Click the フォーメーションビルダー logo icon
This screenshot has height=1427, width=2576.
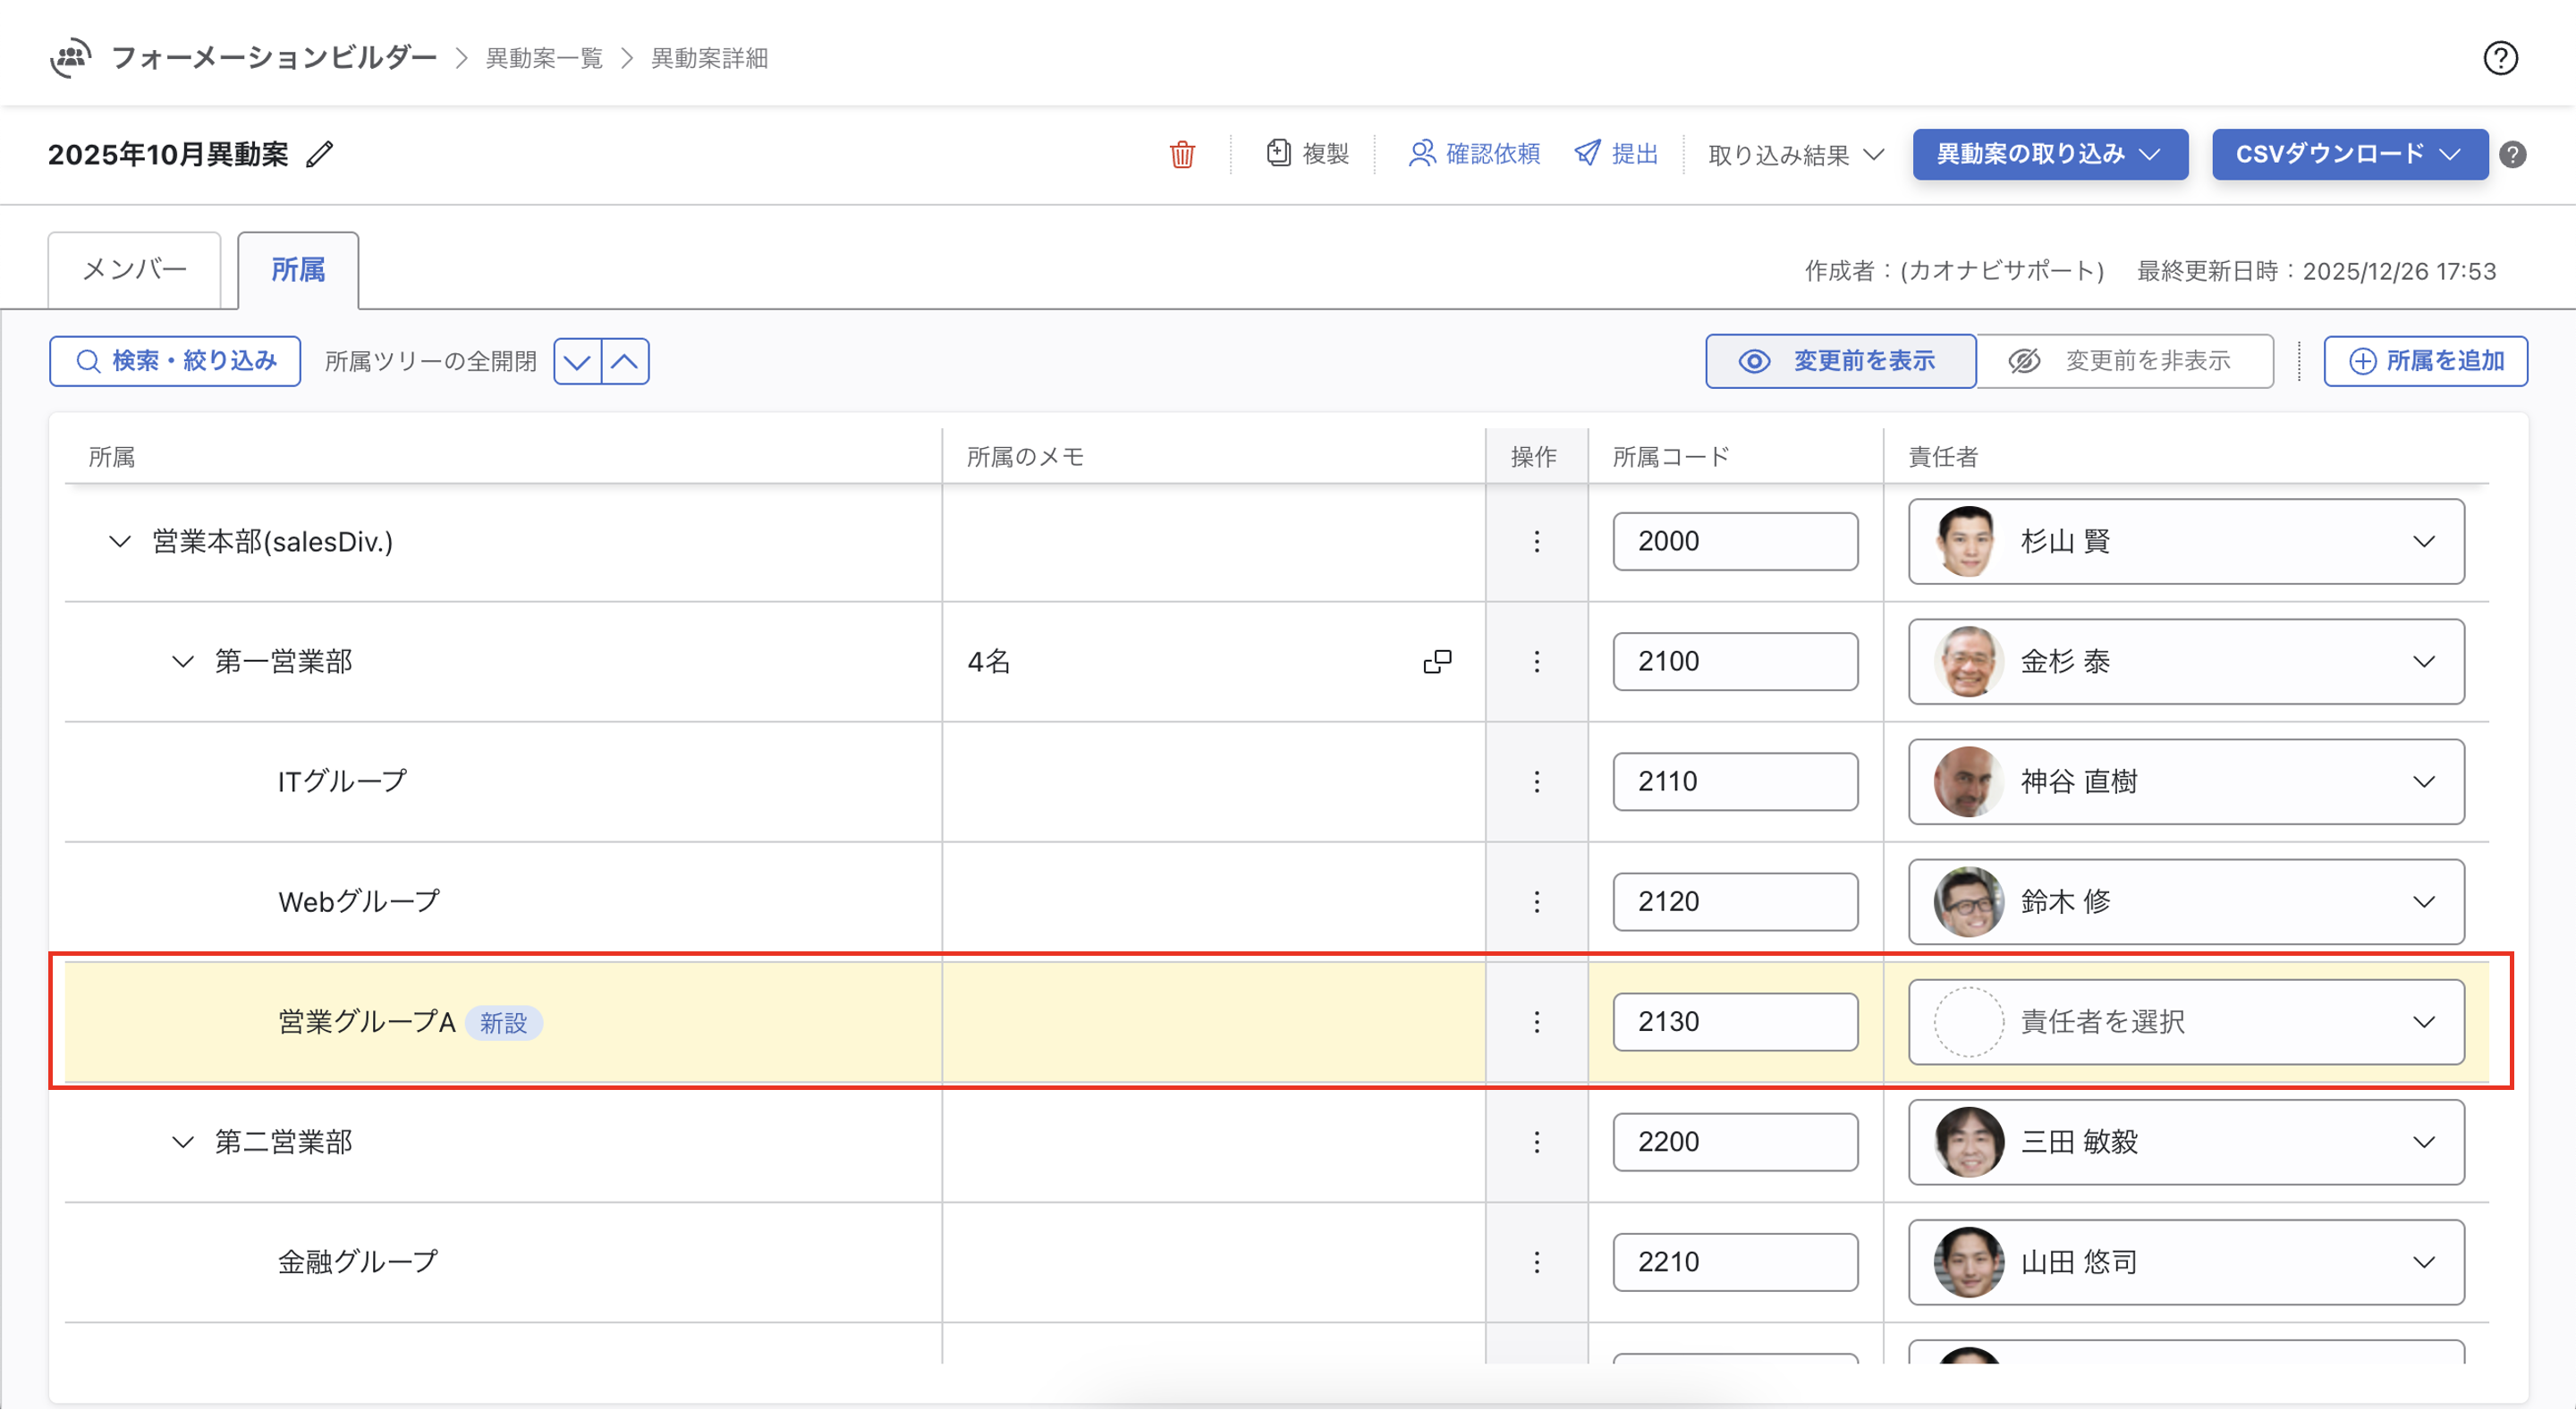point(71,57)
